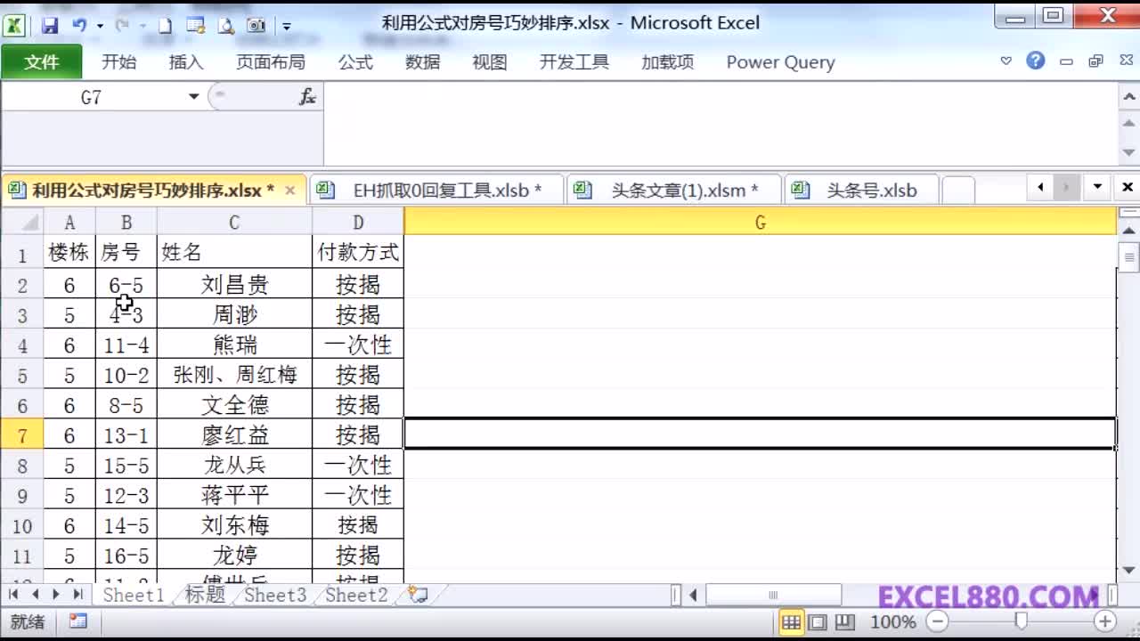Click the Insert Function (fx) icon
Image resolution: width=1140 pixels, height=641 pixels.
tap(306, 96)
